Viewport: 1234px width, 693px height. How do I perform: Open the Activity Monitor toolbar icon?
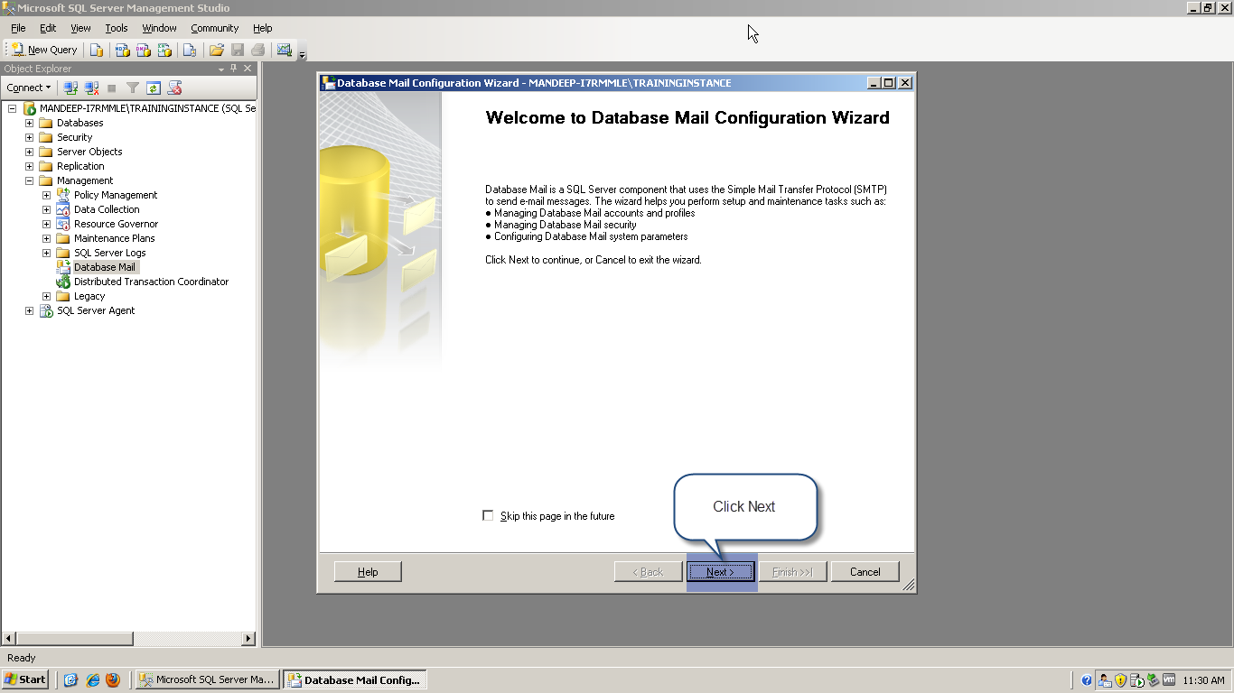pos(285,50)
